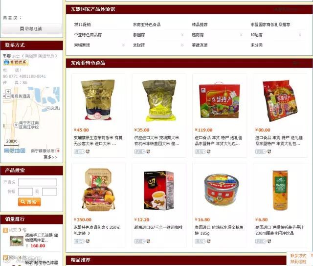Open the G7 coffee product thumbnail
This screenshot has width=313, height=266.
point(158,190)
